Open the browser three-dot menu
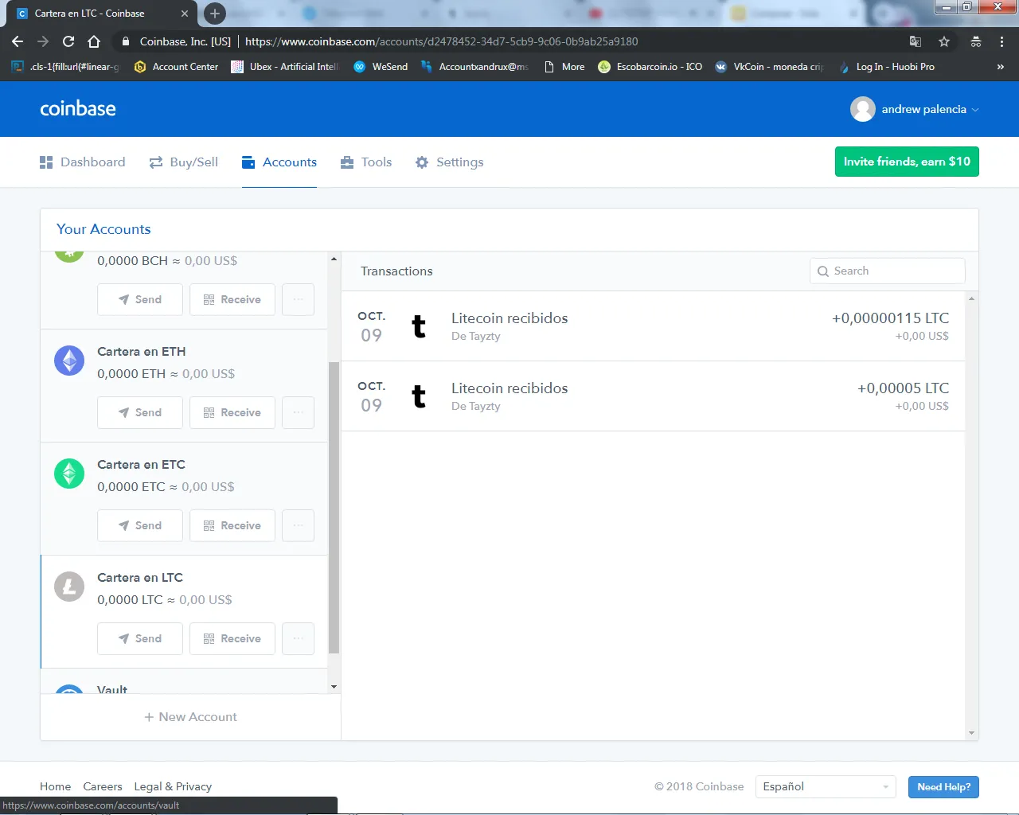This screenshot has width=1019, height=815. coord(1001,41)
